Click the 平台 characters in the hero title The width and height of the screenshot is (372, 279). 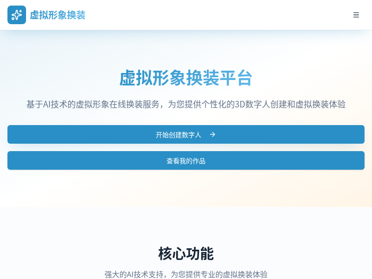(x=236, y=78)
